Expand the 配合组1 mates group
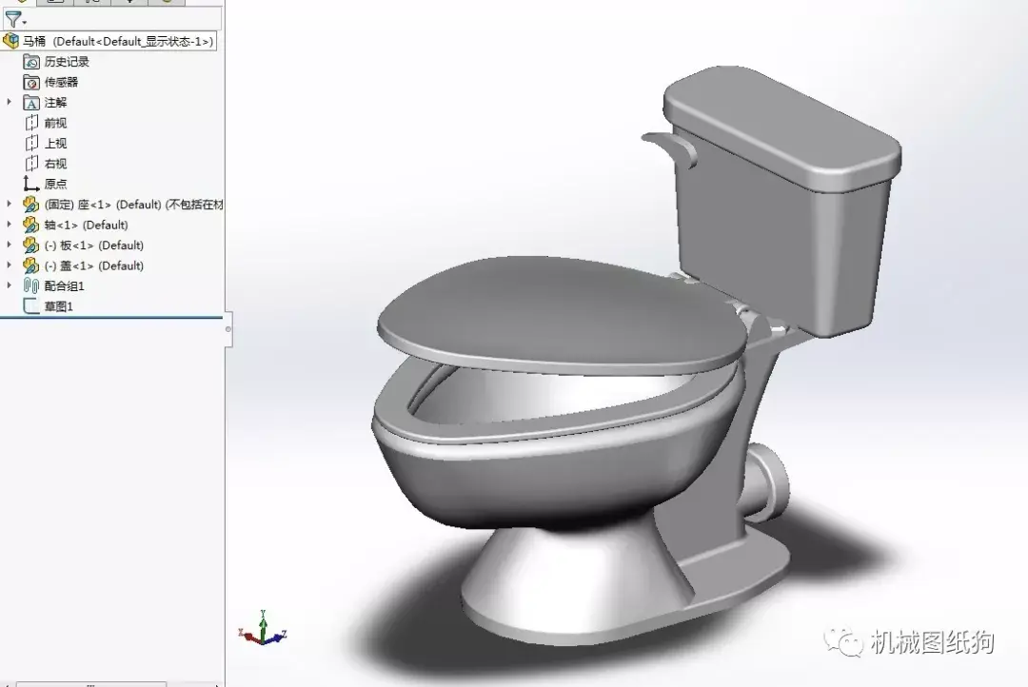 click(10, 285)
